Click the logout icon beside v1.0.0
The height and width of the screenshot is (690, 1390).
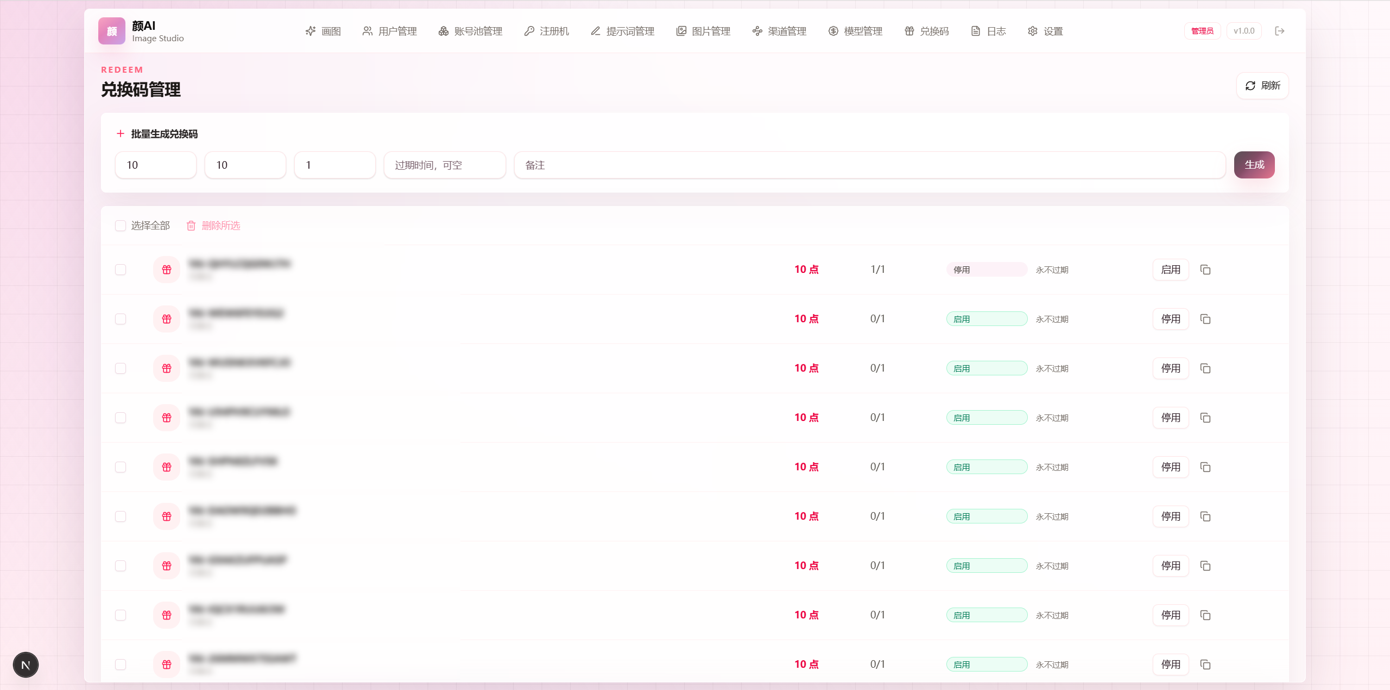click(1280, 31)
